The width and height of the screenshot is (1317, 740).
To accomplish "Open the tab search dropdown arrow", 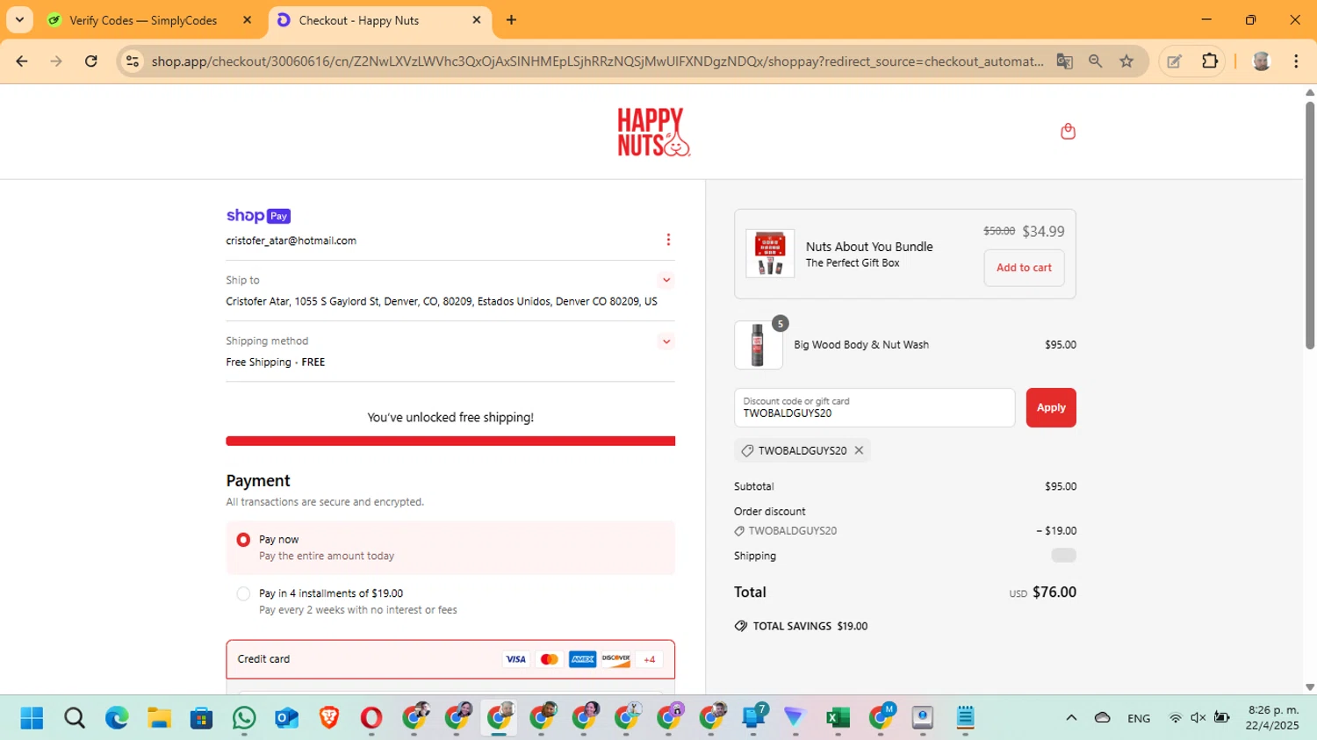I will [x=19, y=20].
